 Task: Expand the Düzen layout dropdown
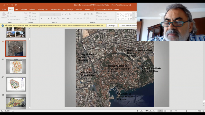click(x=34, y=13)
